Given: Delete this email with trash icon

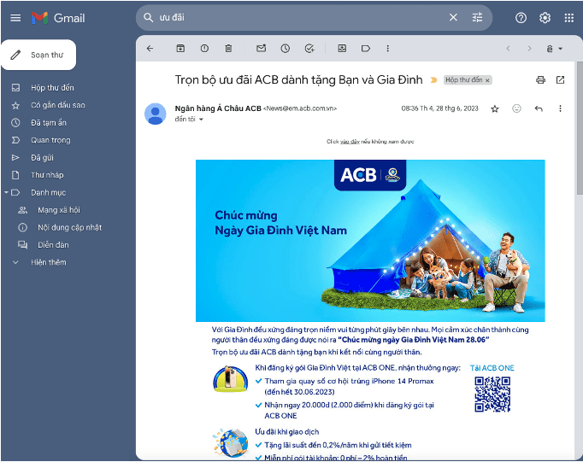Looking at the screenshot, I should (x=228, y=49).
